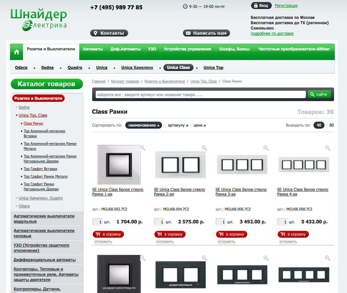Edit quantity field for Рамка 1-ая

pyautogui.click(x=97, y=222)
